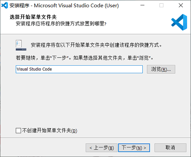
Task: Click the large VS Code logo in header
Action: pyautogui.click(x=179, y=22)
